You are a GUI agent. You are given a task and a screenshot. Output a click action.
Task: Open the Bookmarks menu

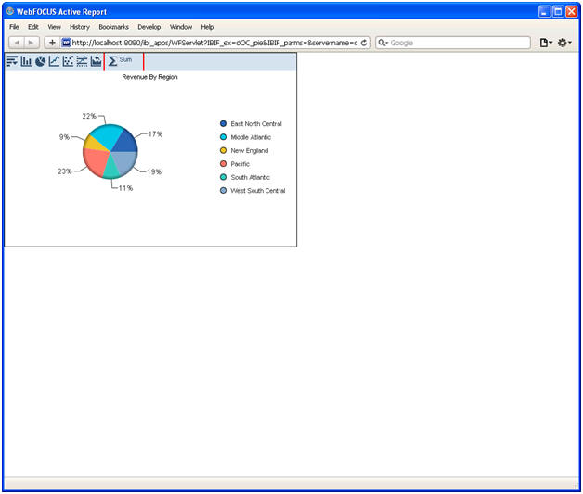114,27
